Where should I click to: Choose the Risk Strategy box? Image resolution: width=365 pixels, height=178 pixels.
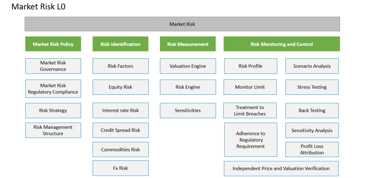[x=53, y=110]
